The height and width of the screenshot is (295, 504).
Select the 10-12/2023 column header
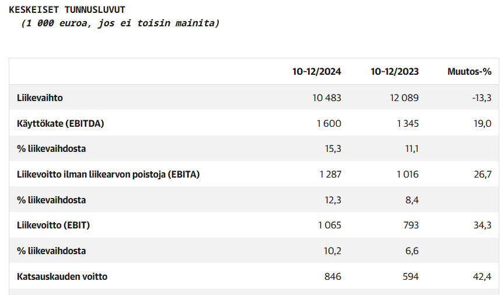394,72
